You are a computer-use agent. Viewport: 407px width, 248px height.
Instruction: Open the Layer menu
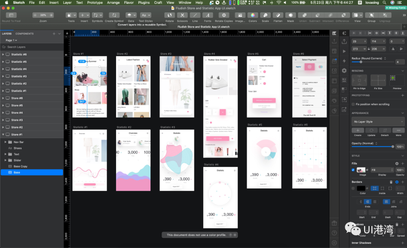[67, 3]
